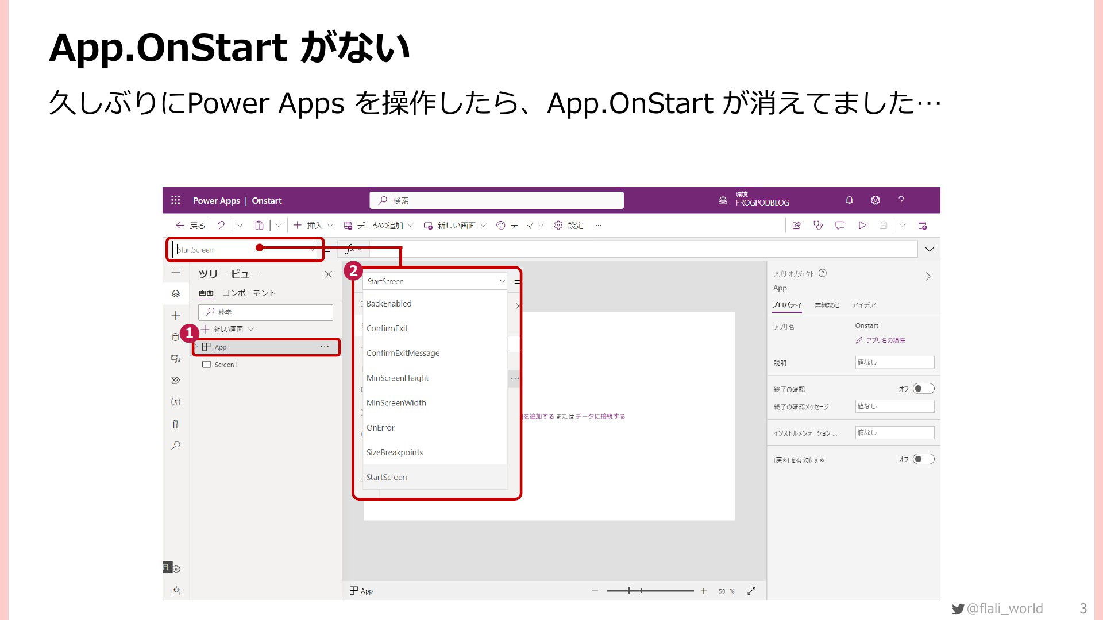Click the search magnifier in left rail
The image size is (1103, 620).
tap(176, 445)
